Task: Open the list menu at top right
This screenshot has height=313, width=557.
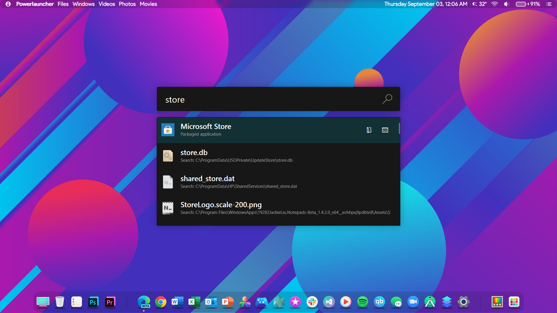Action: point(550,4)
